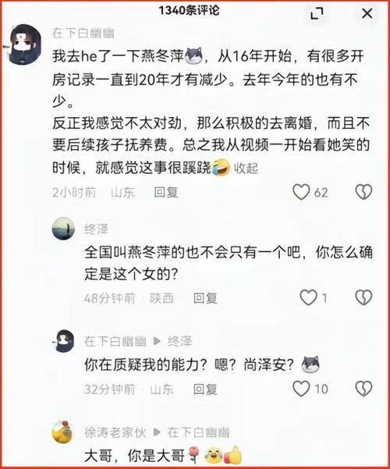This screenshot has height=469, width=390.
Task: Open 终泽 username above the second comment
Action: click(x=96, y=229)
